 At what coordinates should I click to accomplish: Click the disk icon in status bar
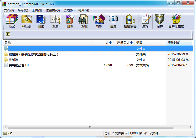(x=5, y=133)
